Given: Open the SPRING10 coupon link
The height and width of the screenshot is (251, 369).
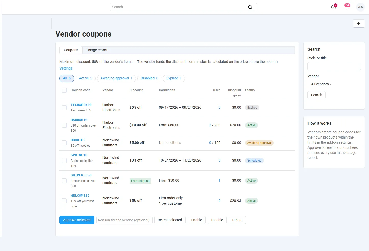Looking at the screenshot, I should [79, 155].
